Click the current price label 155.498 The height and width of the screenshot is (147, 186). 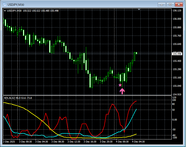(177, 54)
